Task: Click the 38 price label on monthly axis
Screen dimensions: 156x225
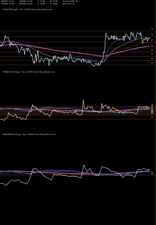Action: 152,172
